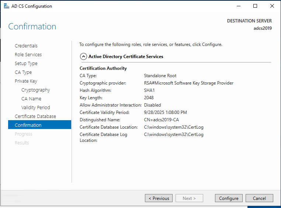Click the Active Directory Certificate Services heading
Image resolution: width=281 pixels, height=208 pixels.
tap(126, 57)
